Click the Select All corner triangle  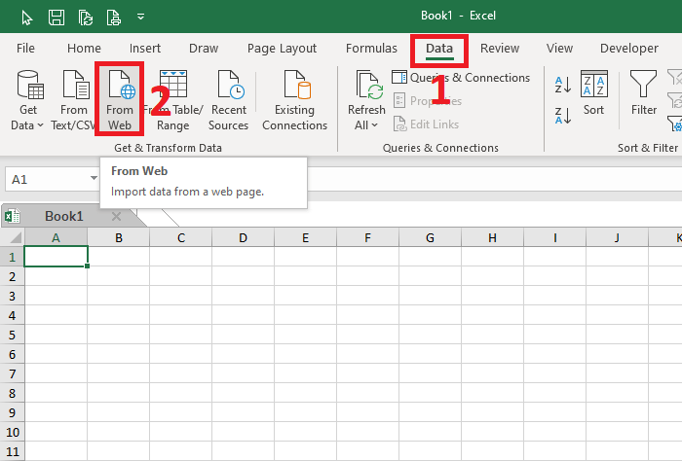point(14,238)
